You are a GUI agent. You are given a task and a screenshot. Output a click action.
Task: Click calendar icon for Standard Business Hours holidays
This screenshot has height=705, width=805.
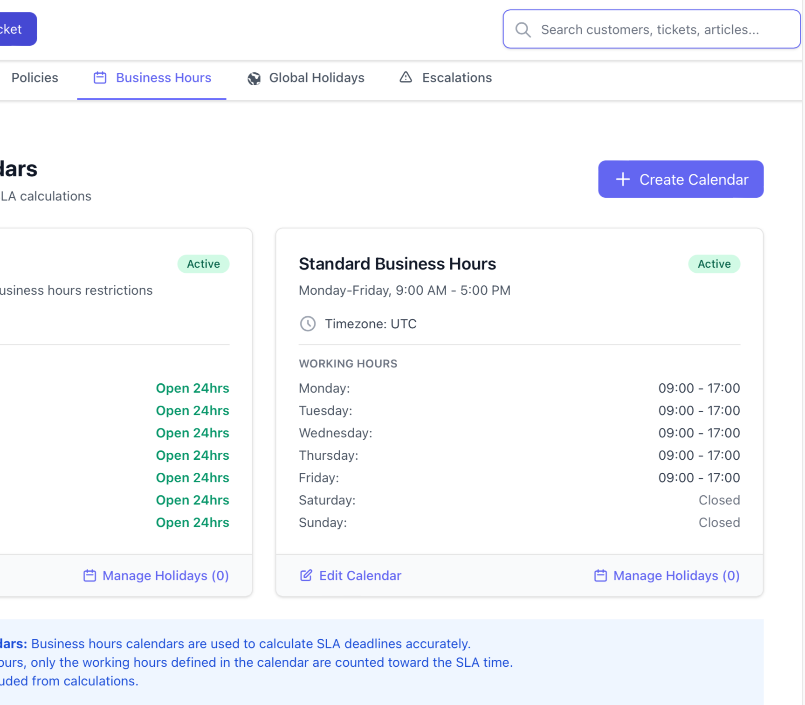(600, 575)
